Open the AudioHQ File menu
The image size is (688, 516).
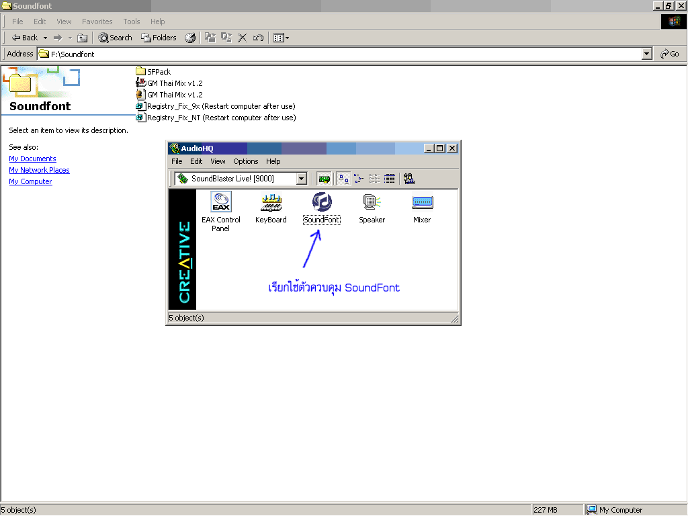click(x=177, y=161)
